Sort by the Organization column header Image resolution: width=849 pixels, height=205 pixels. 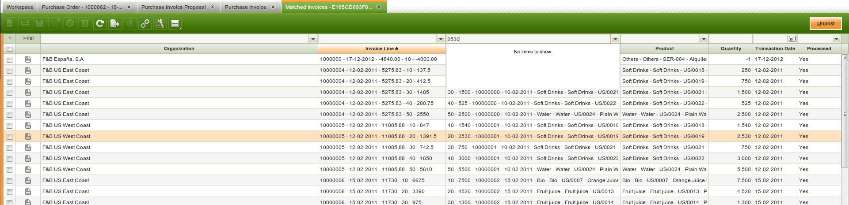click(179, 48)
